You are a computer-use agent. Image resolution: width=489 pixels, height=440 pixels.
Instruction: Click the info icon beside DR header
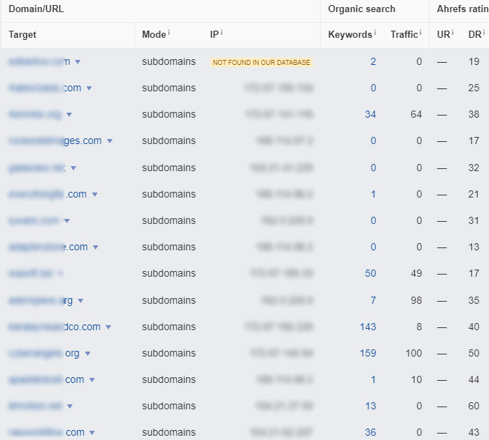[485, 33]
